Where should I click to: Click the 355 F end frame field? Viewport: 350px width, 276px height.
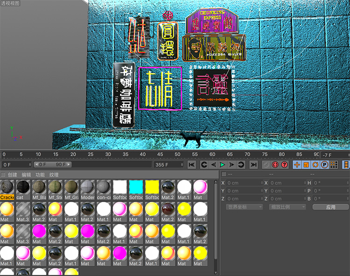pyautogui.click(x=169, y=165)
